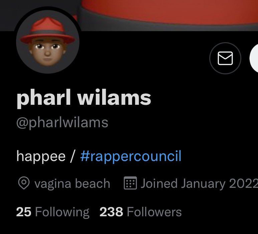Tap the partially visible white Follow button
This screenshot has width=258, height=234.
coord(254,58)
